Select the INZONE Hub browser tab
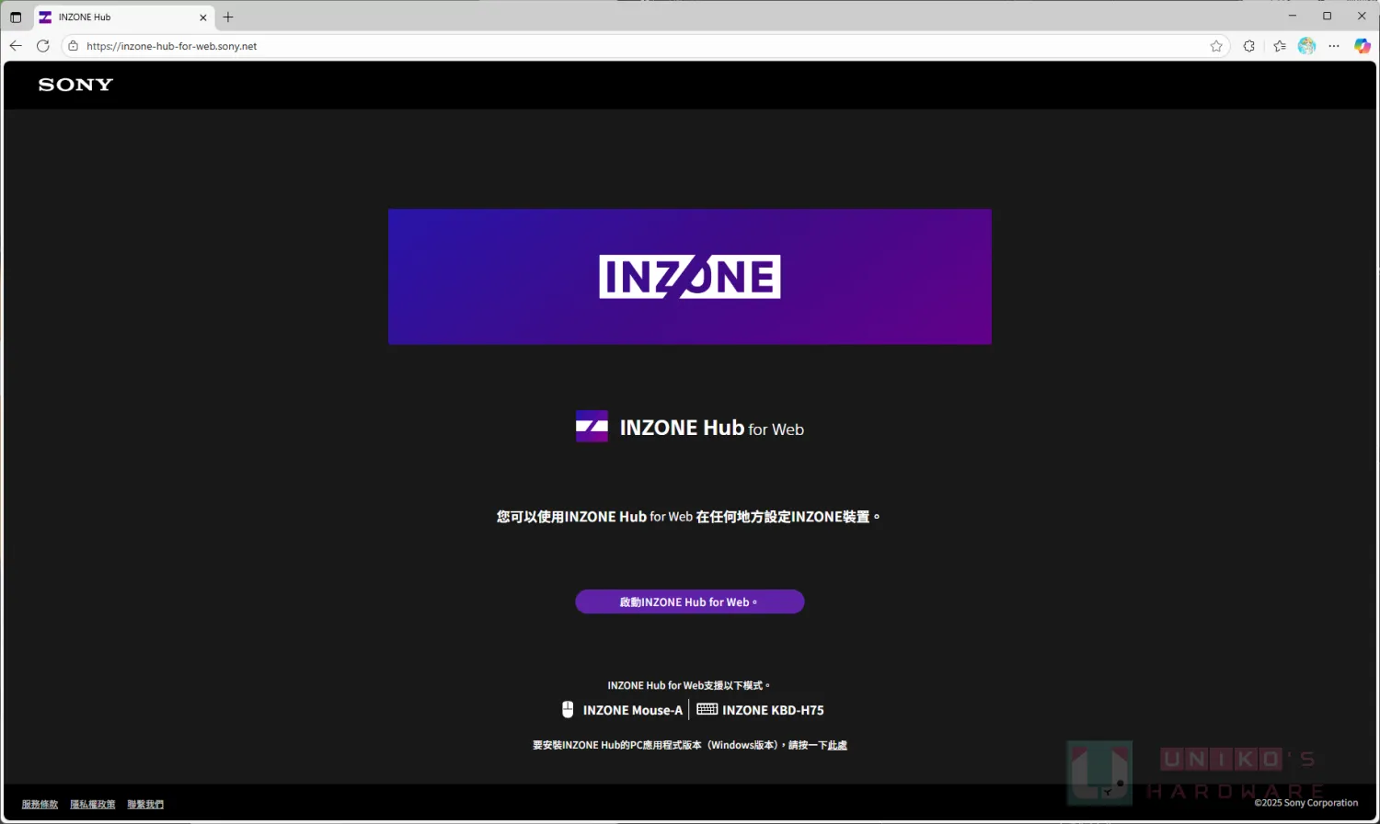1380x824 pixels. [x=120, y=17]
